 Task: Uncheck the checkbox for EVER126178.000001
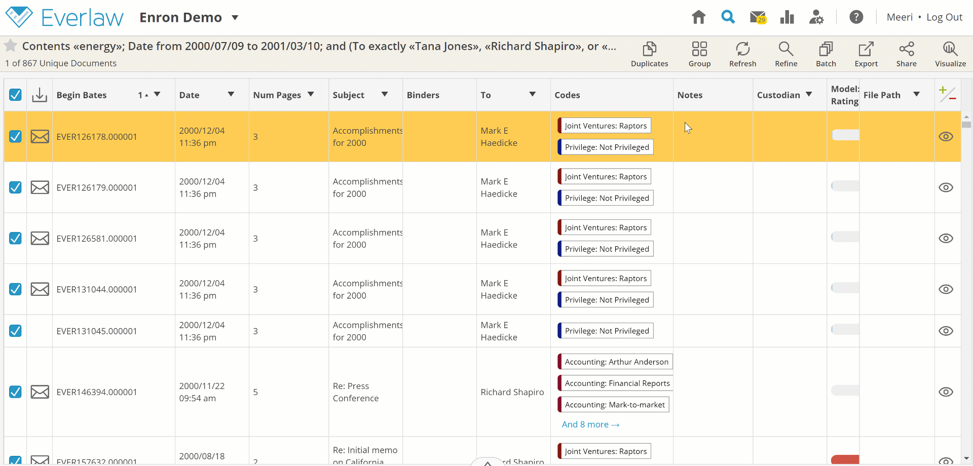coord(15,137)
